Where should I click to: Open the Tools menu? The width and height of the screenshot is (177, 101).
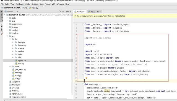click(x=48, y=4)
